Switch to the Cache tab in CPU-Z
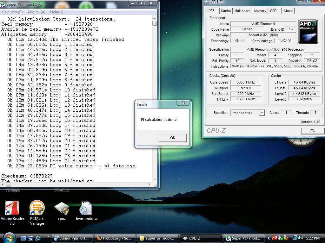 (x=226, y=11)
